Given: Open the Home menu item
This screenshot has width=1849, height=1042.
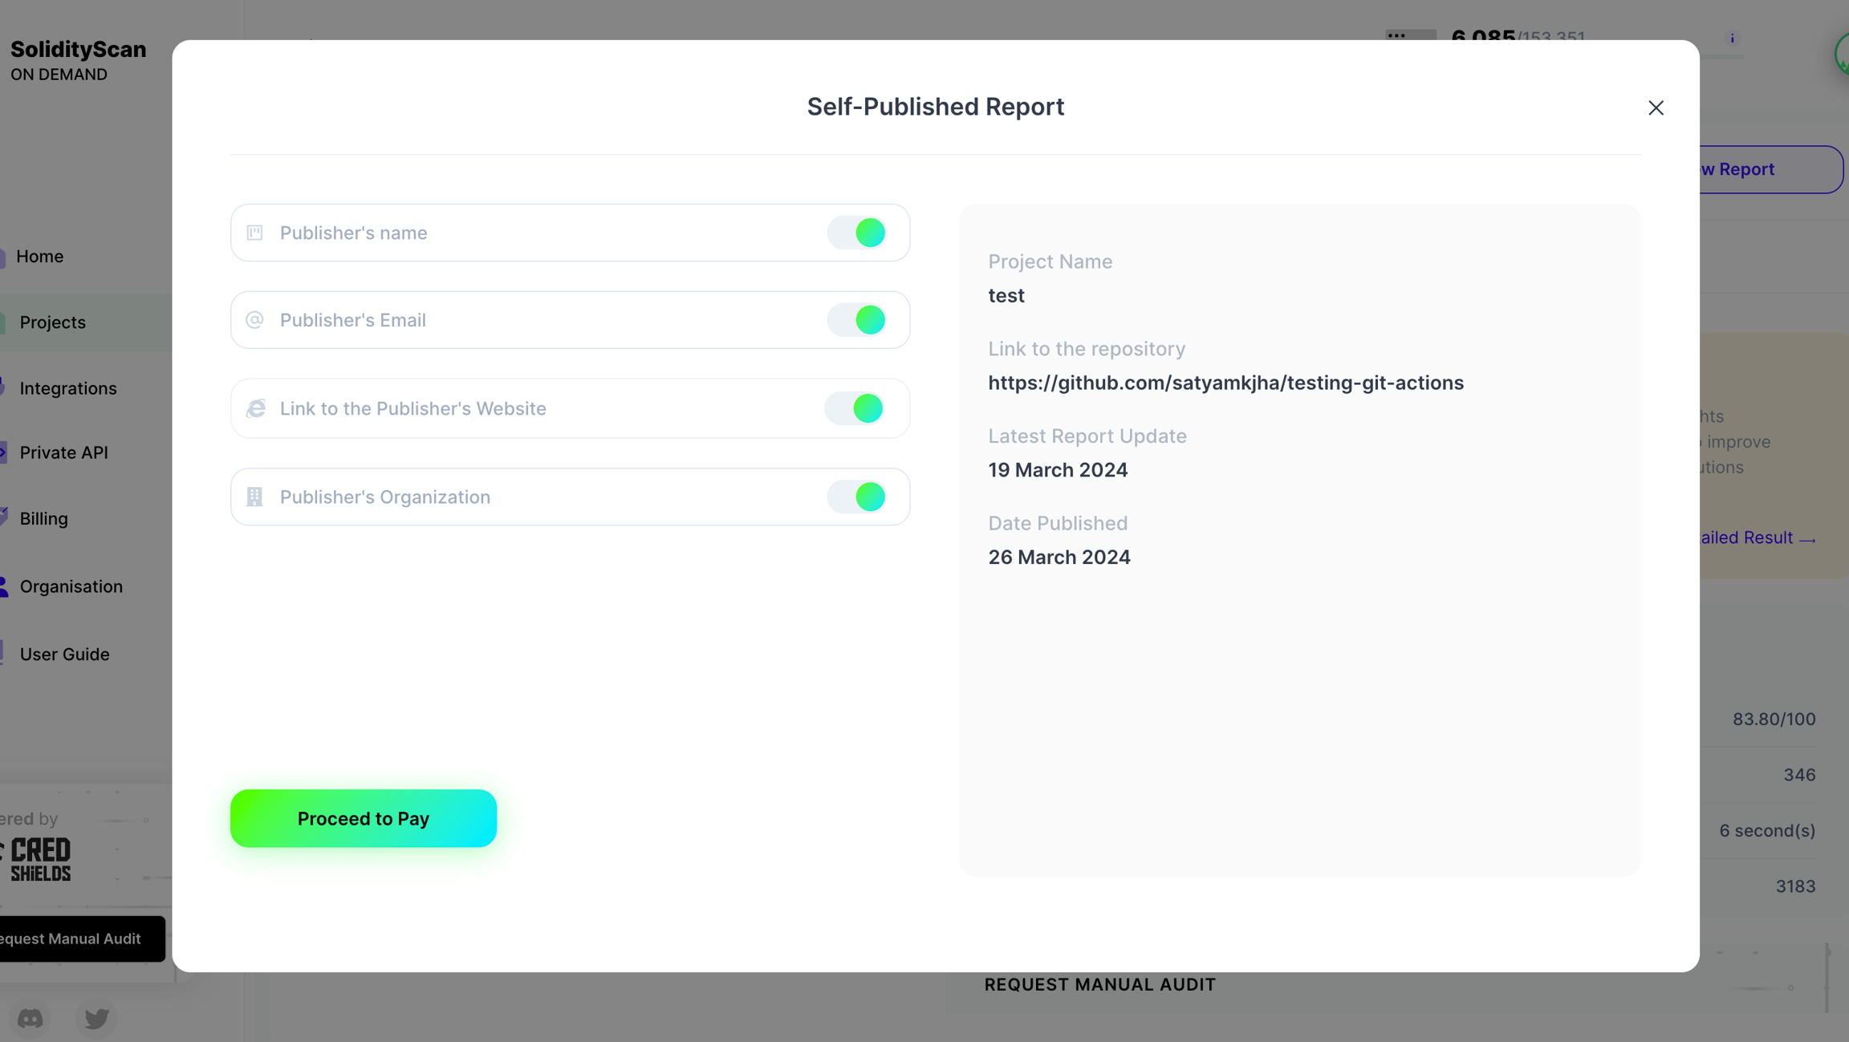Looking at the screenshot, I should pyautogui.click(x=40, y=257).
